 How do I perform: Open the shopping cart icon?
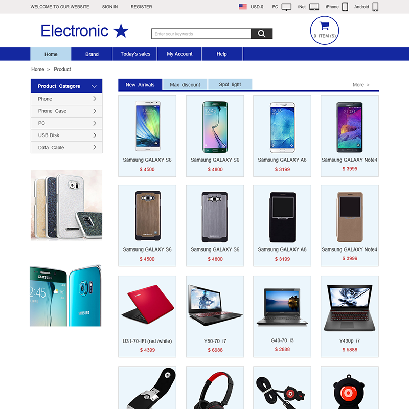click(x=325, y=26)
